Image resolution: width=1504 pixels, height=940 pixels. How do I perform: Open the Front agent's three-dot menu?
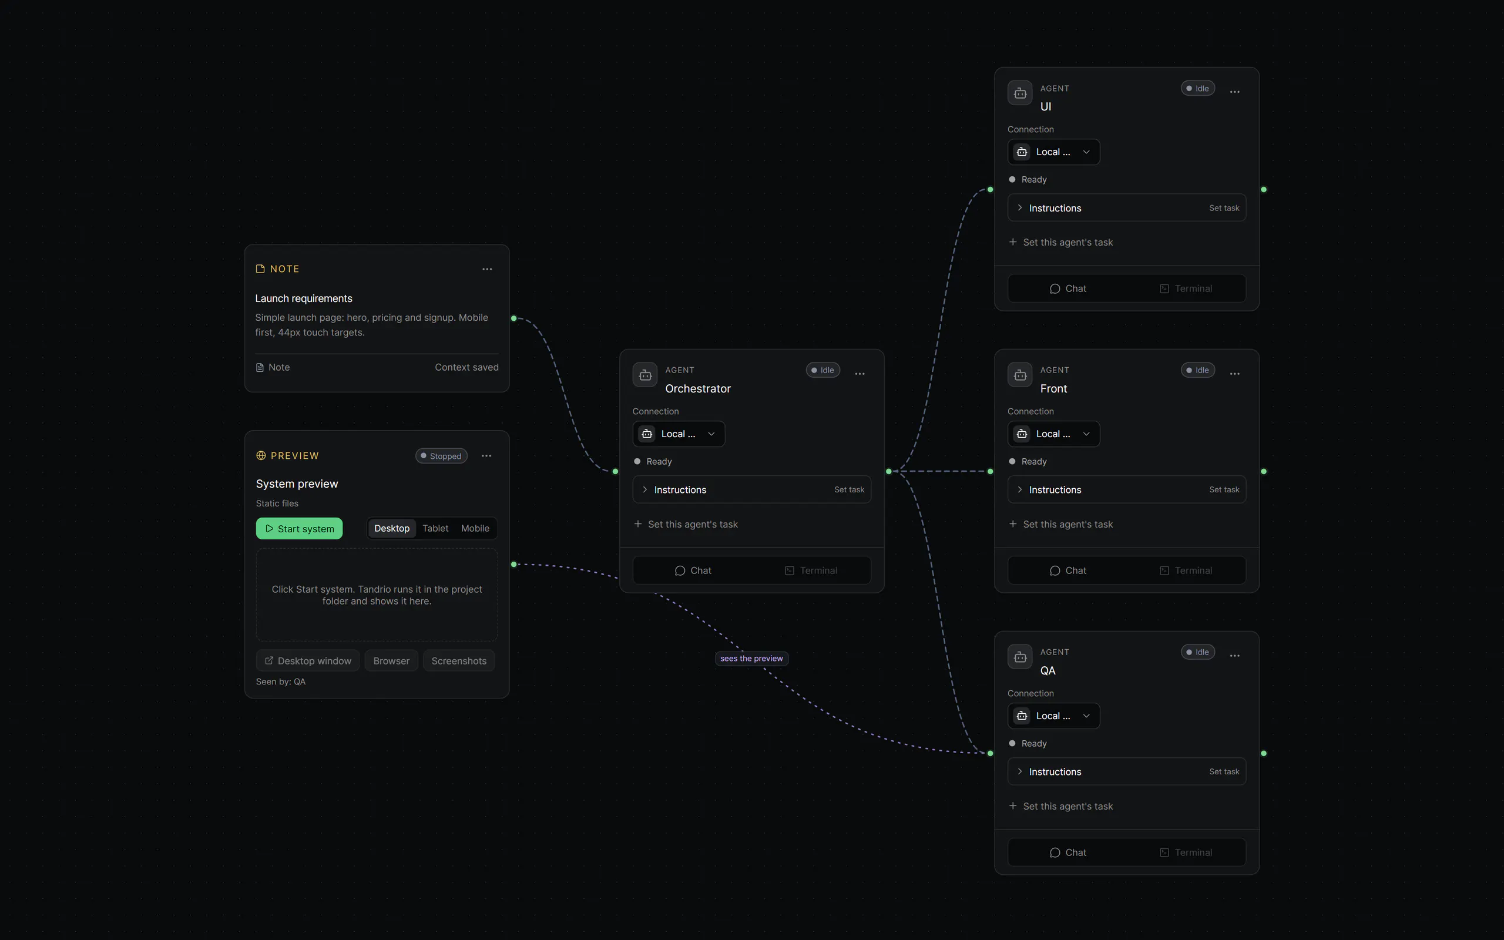point(1235,374)
